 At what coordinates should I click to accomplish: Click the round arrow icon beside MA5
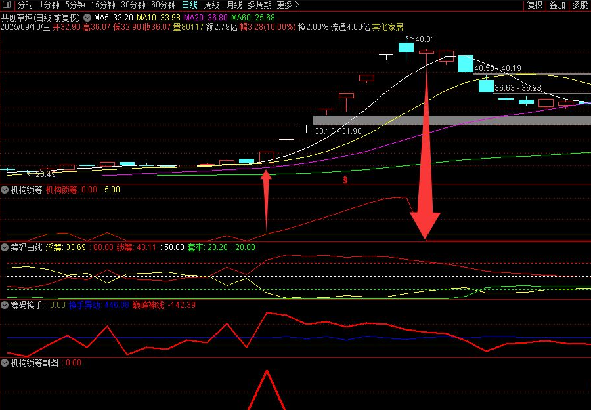tap(87, 17)
